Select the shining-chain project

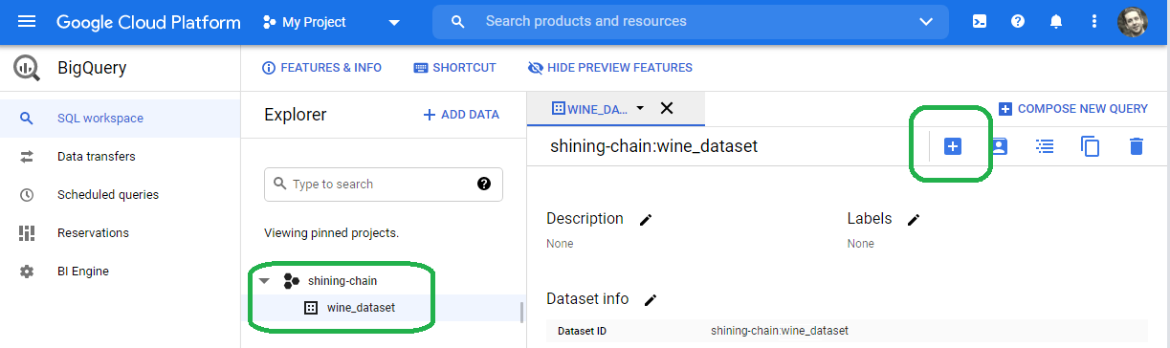point(342,281)
